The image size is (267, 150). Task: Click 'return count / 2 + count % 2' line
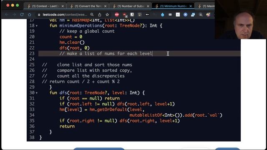tap(85, 82)
